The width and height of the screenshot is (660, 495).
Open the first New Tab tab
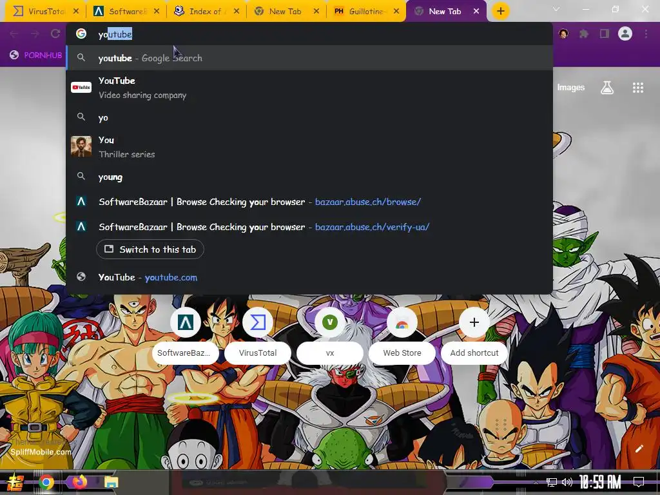[285, 12]
